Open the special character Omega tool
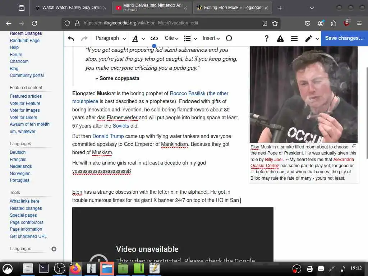 pyautogui.click(x=229, y=38)
